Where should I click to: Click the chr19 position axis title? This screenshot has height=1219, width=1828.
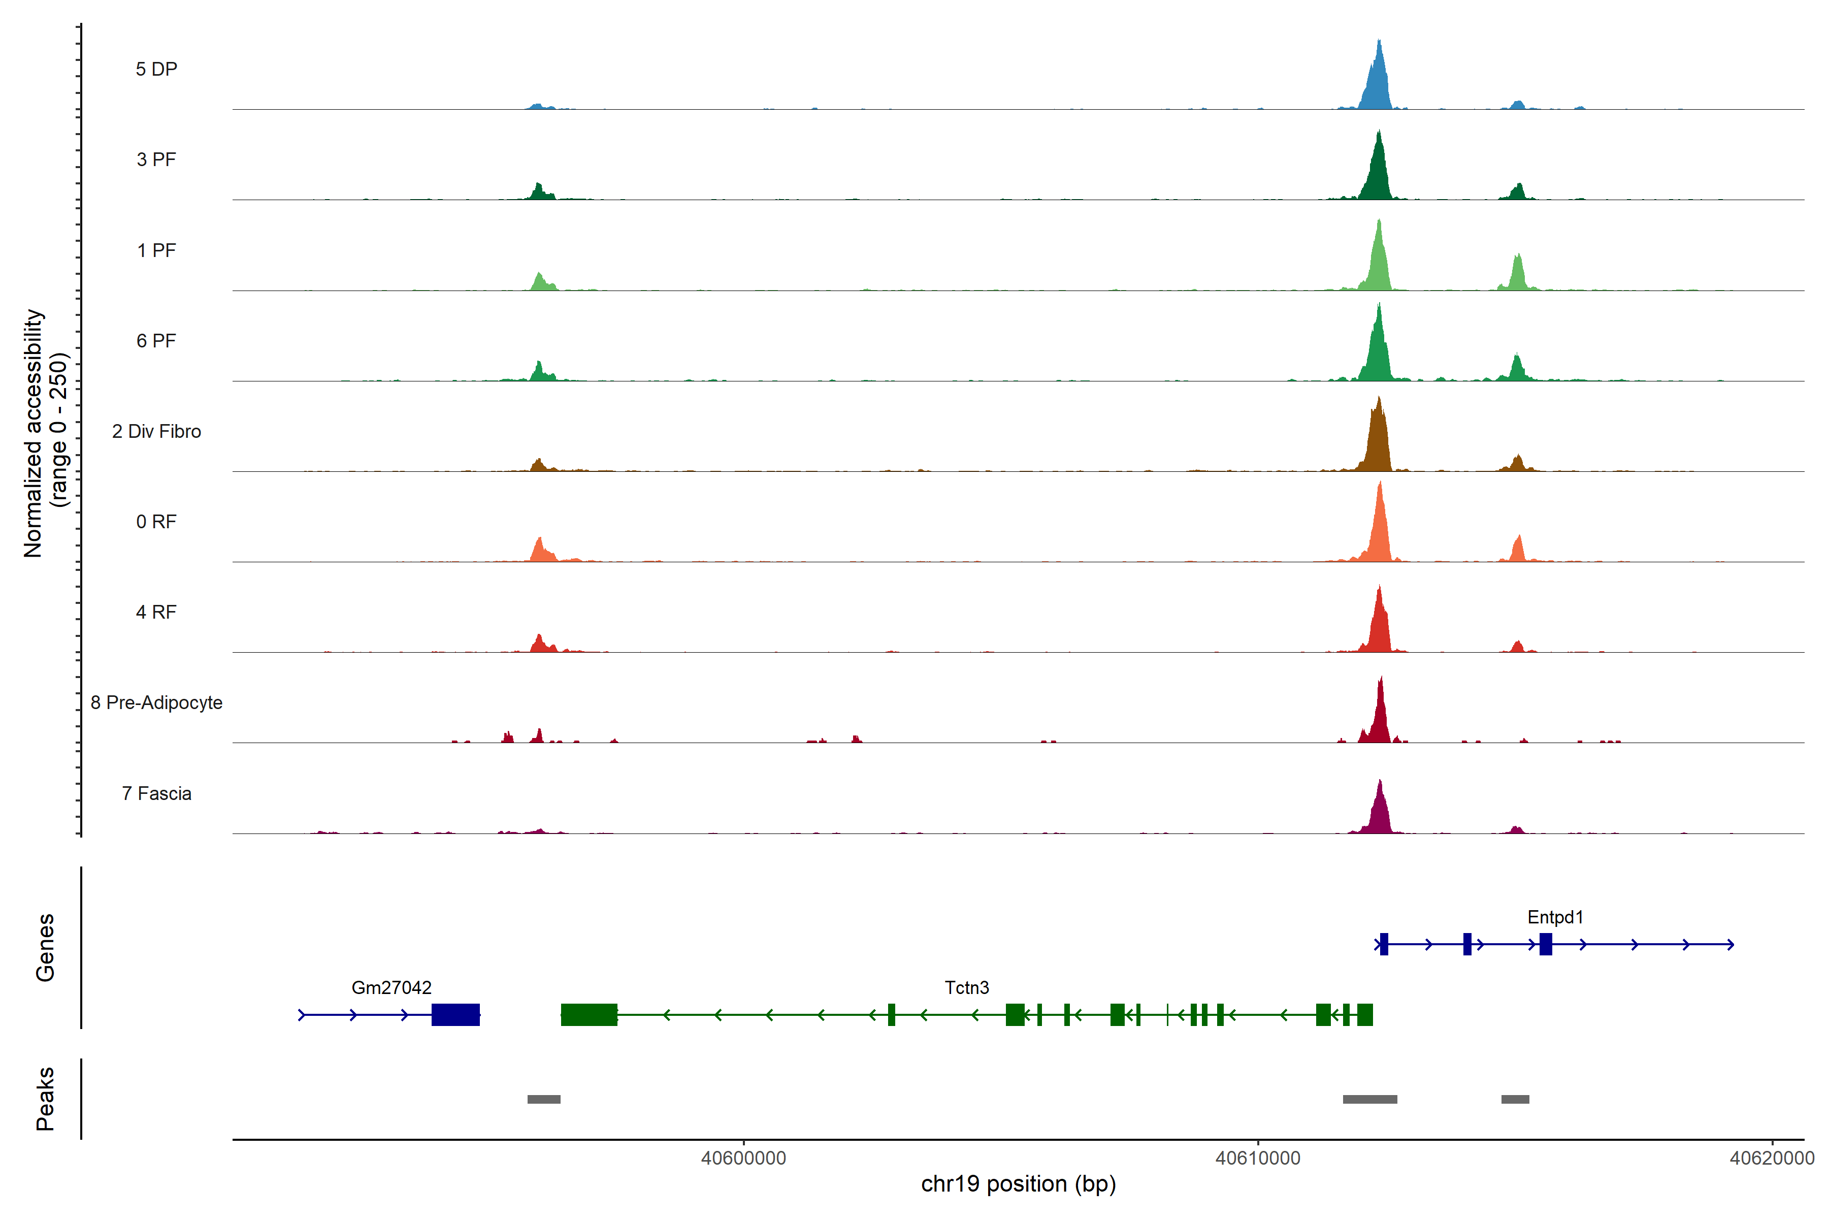click(1018, 1184)
